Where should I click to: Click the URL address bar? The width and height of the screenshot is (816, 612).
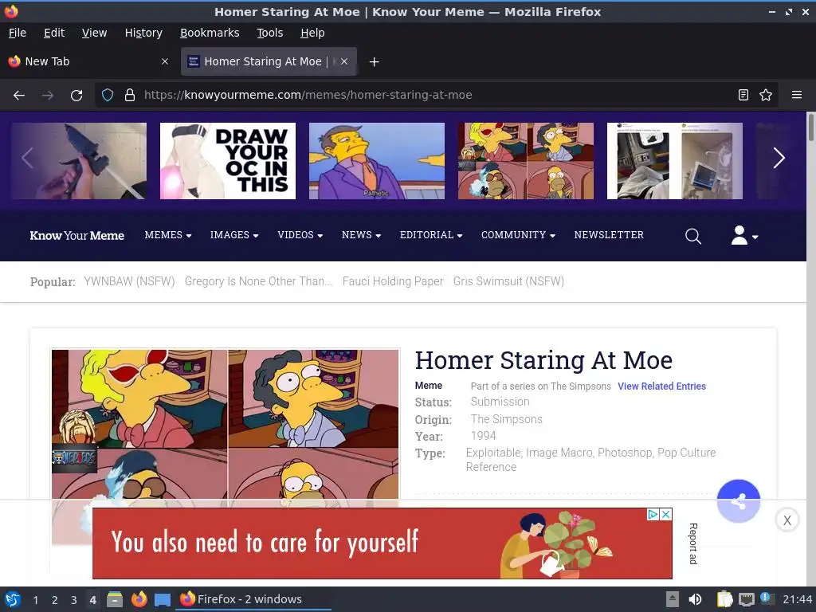(x=437, y=95)
